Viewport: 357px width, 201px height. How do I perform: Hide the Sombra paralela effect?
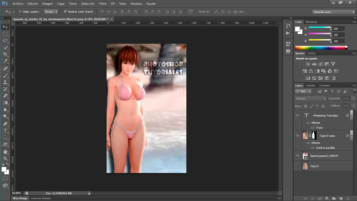coord(313,148)
